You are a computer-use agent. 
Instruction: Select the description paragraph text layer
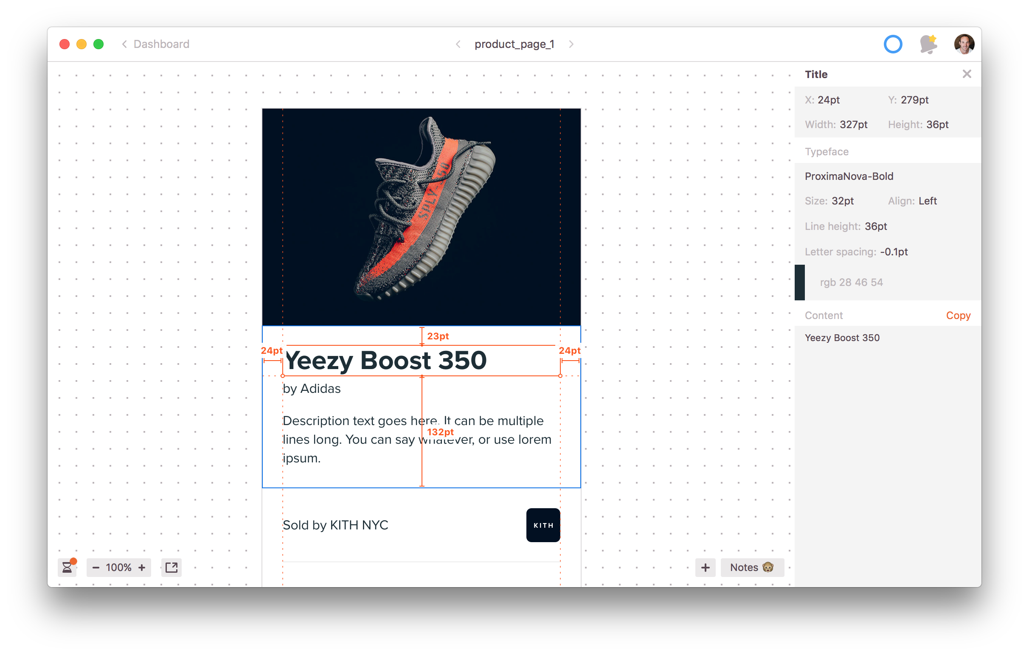(x=417, y=439)
